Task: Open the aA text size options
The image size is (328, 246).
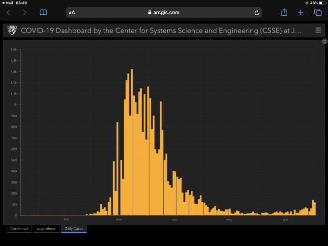Action: 73,12
